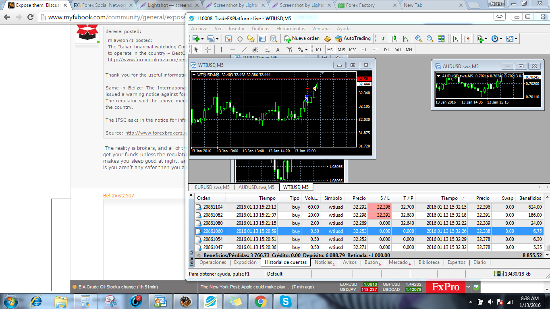Open the Operaciones terminal tab
The height and width of the screenshot is (309, 550).
pyautogui.click(x=213, y=262)
